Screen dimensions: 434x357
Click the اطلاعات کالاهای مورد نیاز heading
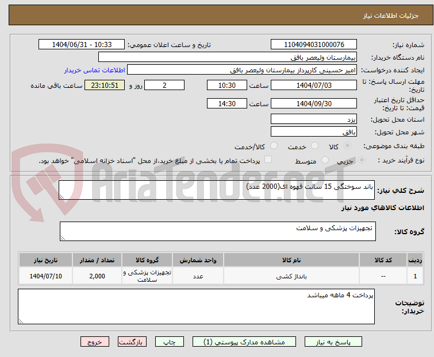coord(382,208)
